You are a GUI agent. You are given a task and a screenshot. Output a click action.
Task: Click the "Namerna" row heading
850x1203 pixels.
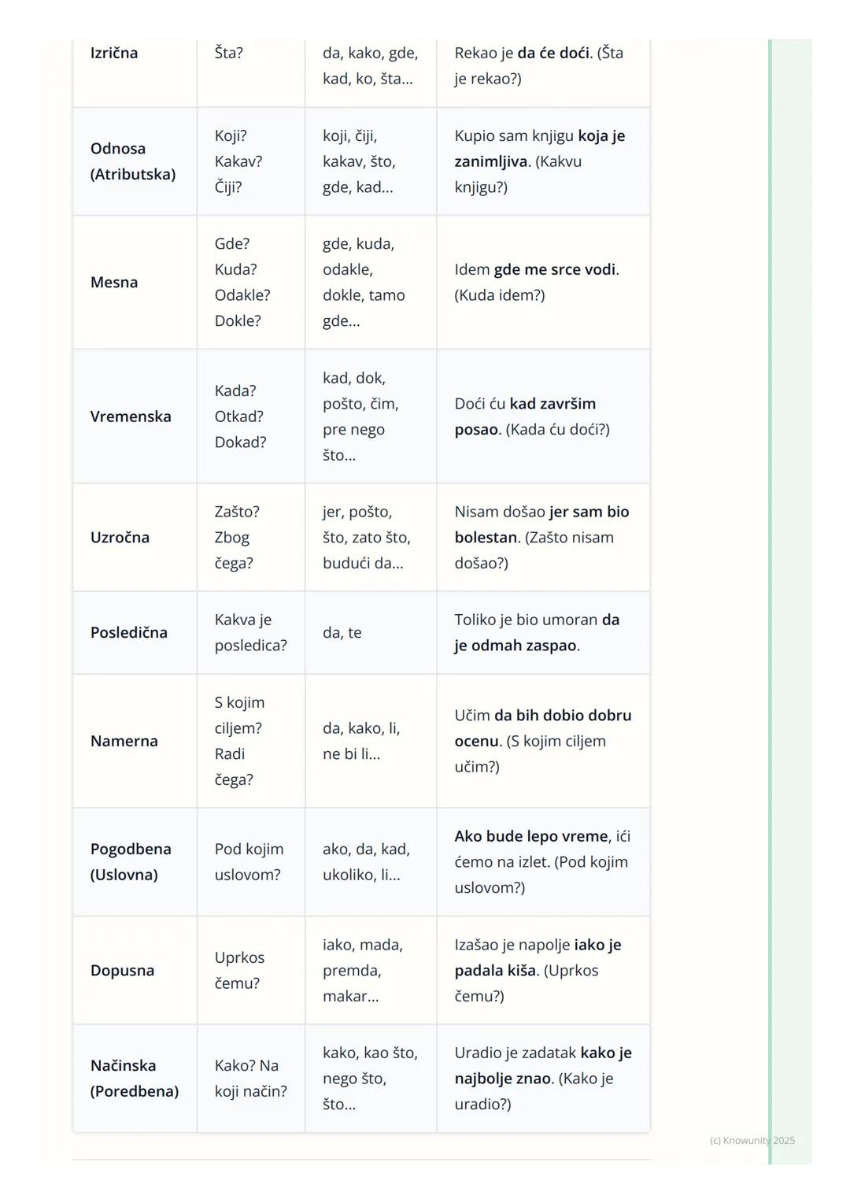point(124,741)
